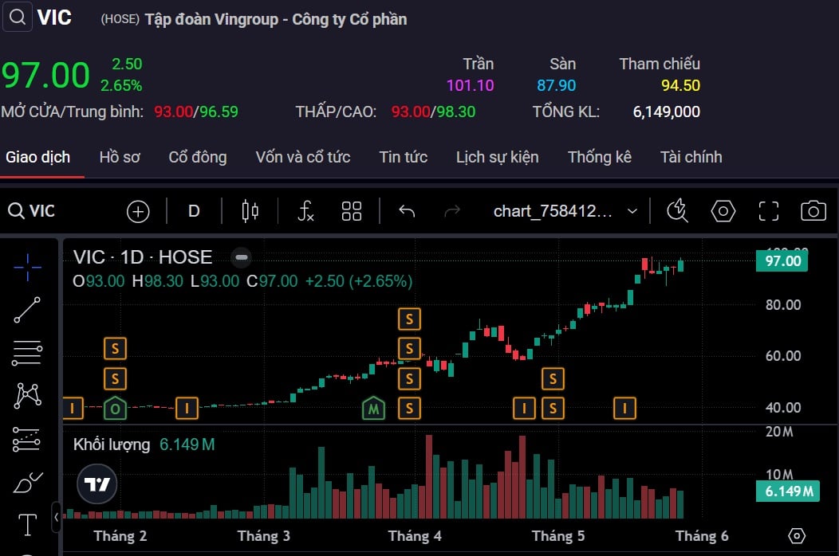Open the Hồ sơ tab
The height and width of the screenshot is (556, 839).
pos(120,157)
